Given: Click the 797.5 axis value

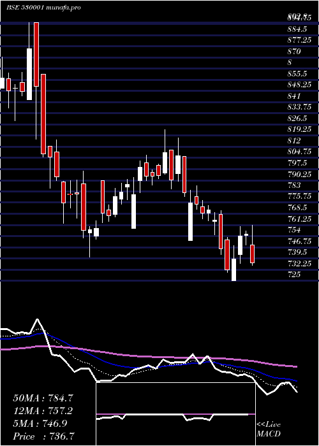Looking at the screenshot, I should tap(297, 162).
